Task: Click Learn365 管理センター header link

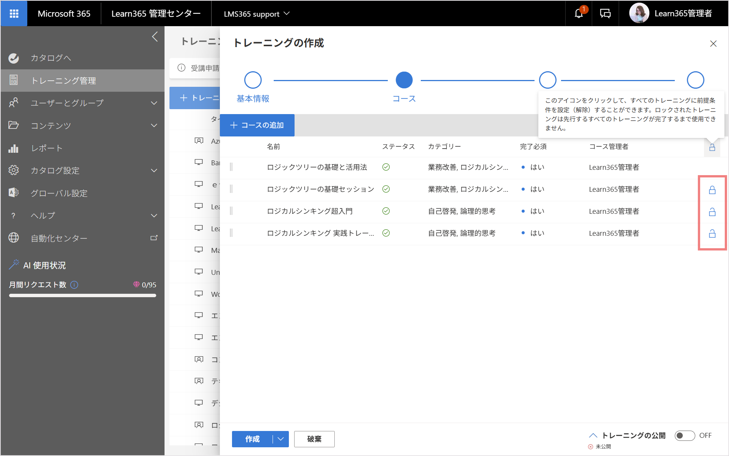Action: coord(156,14)
